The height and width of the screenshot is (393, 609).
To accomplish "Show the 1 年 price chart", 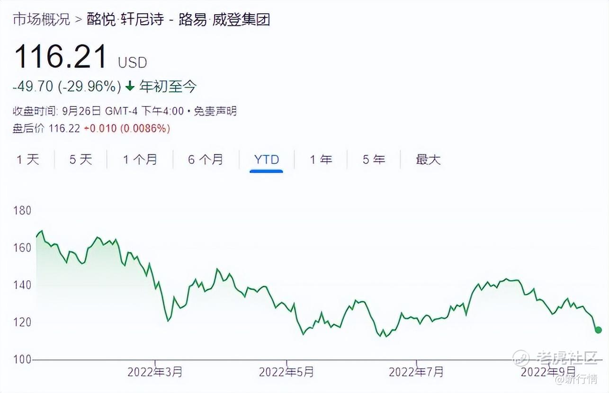I will coord(321,160).
